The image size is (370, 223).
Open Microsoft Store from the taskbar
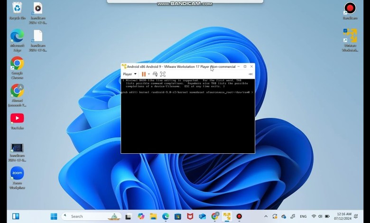(x=178, y=216)
